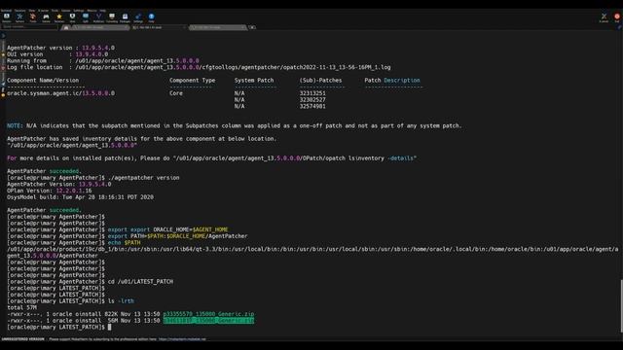623x350 pixels.
Task: Click sub-patch number 32302527
Action: (312, 99)
